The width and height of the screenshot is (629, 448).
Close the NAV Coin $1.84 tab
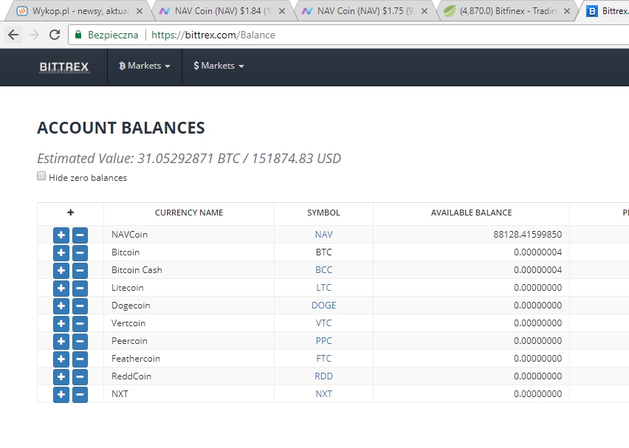pos(282,11)
